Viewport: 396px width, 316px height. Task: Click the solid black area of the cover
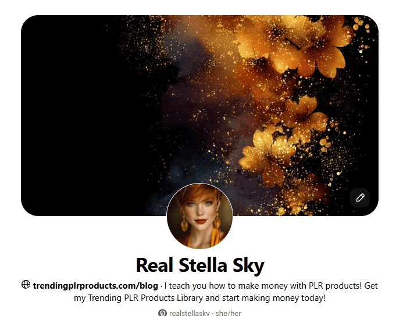(76, 113)
